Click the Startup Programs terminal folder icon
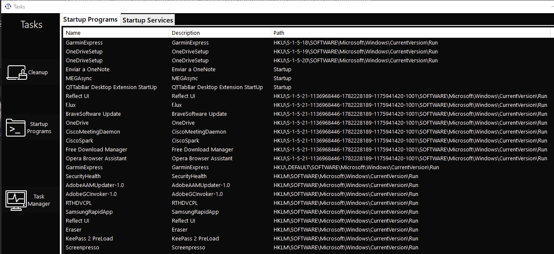The height and width of the screenshot is (254, 554). (16, 128)
